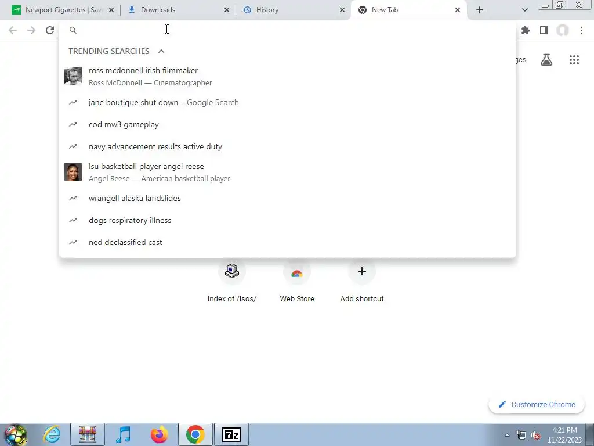Show hidden system tray icons arrow
This screenshot has height=446, width=594.
coord(507,436)
